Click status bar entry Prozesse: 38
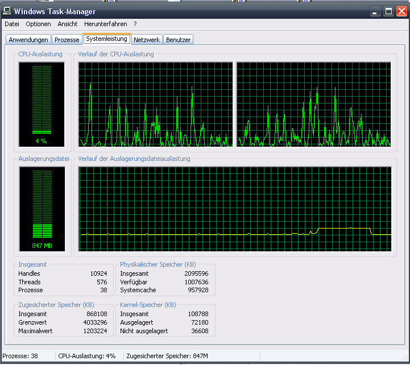 point(20,356)
